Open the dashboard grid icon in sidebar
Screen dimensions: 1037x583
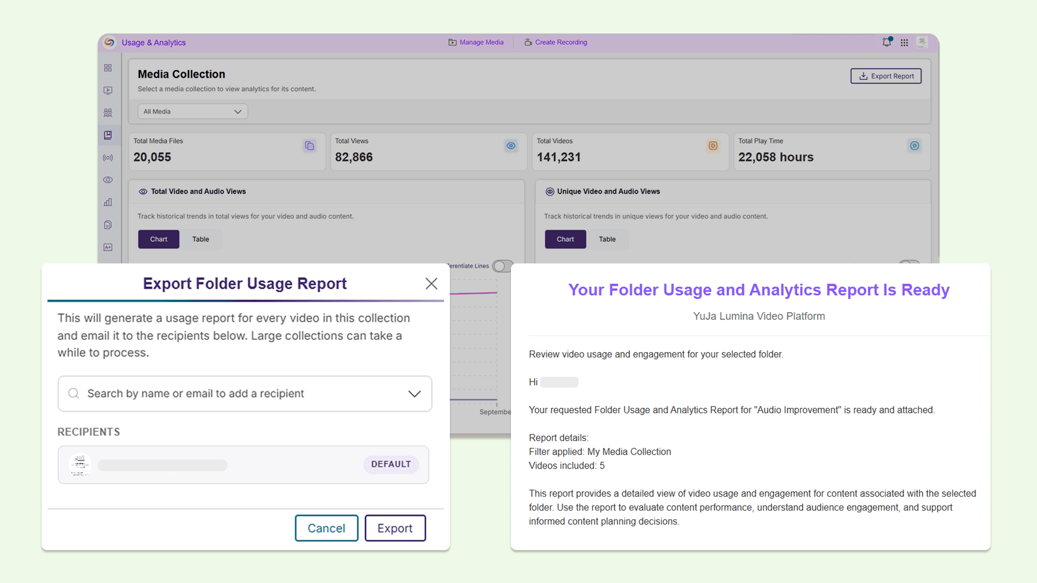tap(108, 68)
